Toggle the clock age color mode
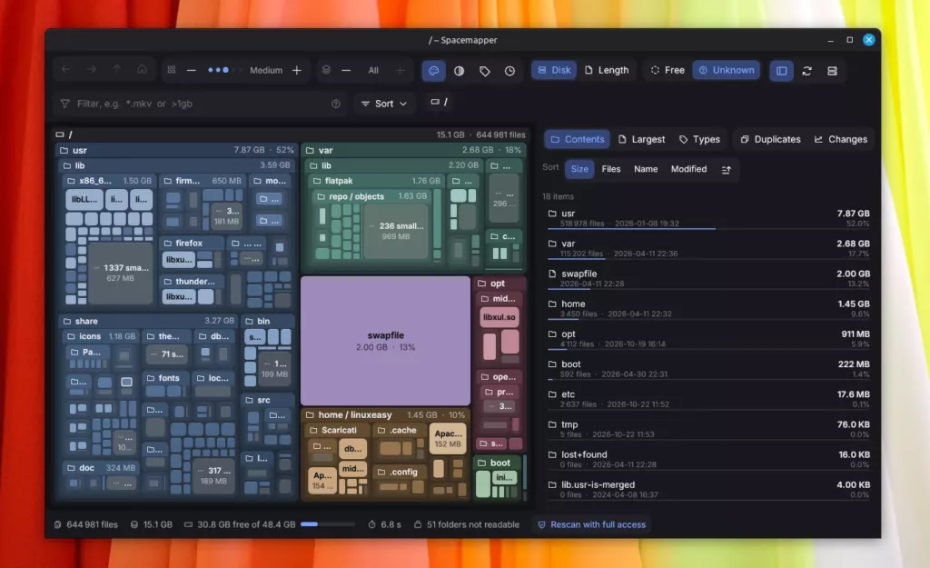930x568 pixels. (x=510, y=71)
